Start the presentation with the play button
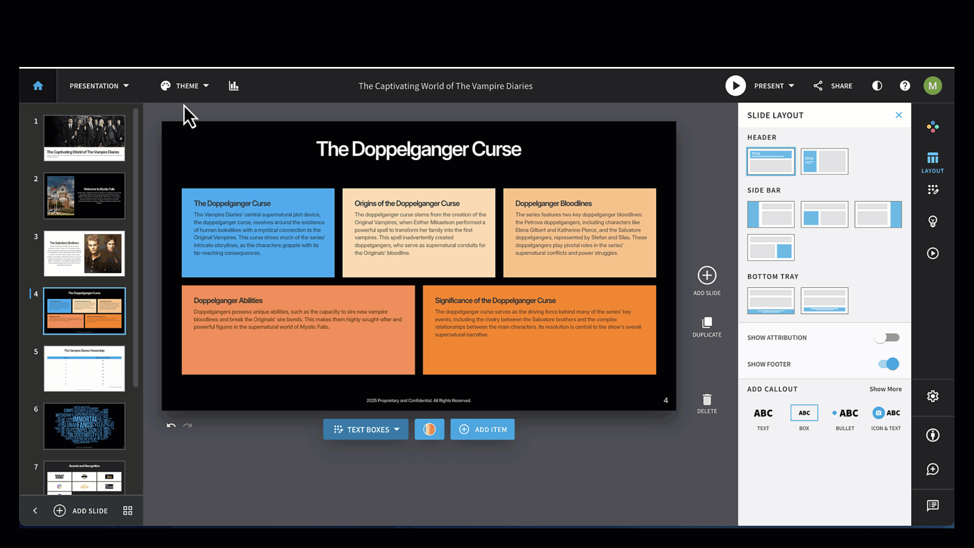The image size is (974, 548). pos(736,86)
